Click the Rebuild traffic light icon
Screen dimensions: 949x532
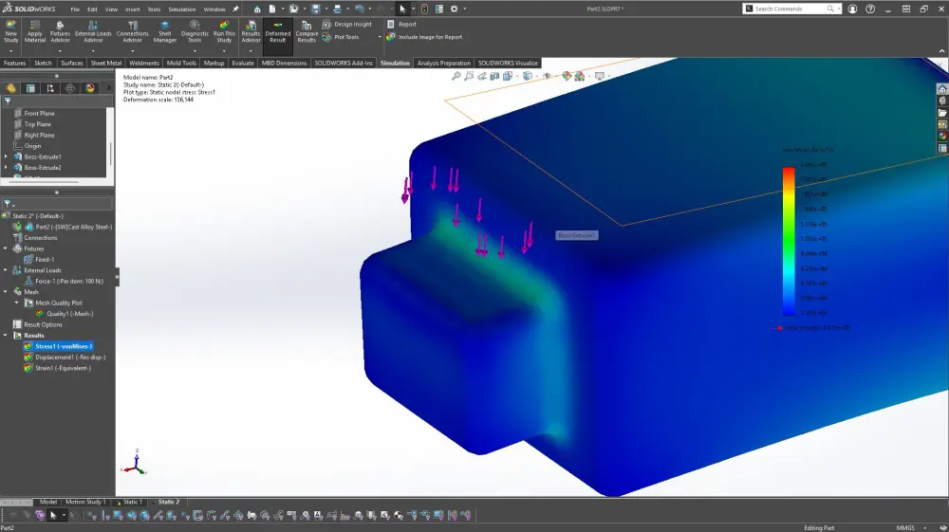tap(424, 9)
